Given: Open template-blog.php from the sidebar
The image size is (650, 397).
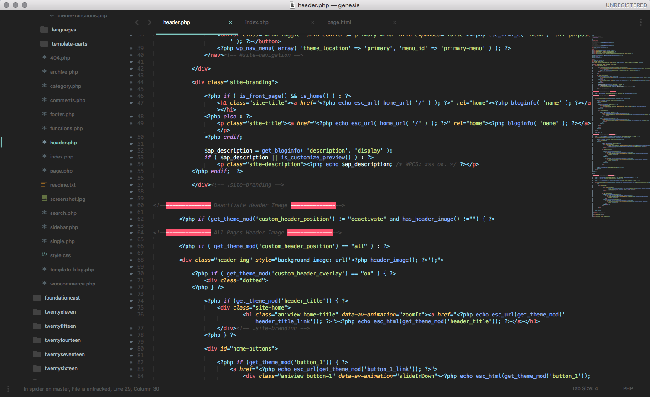Looking at the screenshot, I should [x=72, y=270].
